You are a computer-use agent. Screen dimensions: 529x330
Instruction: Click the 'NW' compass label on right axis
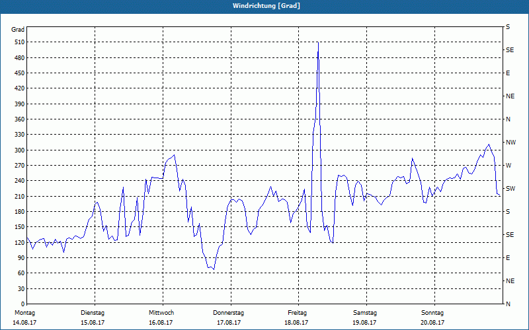pyautogui.click(x=510, y=143)
